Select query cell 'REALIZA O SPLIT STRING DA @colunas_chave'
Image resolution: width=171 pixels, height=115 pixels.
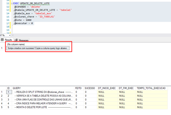43,92
